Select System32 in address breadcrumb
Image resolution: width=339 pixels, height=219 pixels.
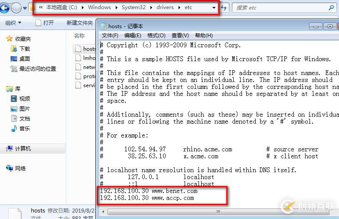[x=134, y=7]
